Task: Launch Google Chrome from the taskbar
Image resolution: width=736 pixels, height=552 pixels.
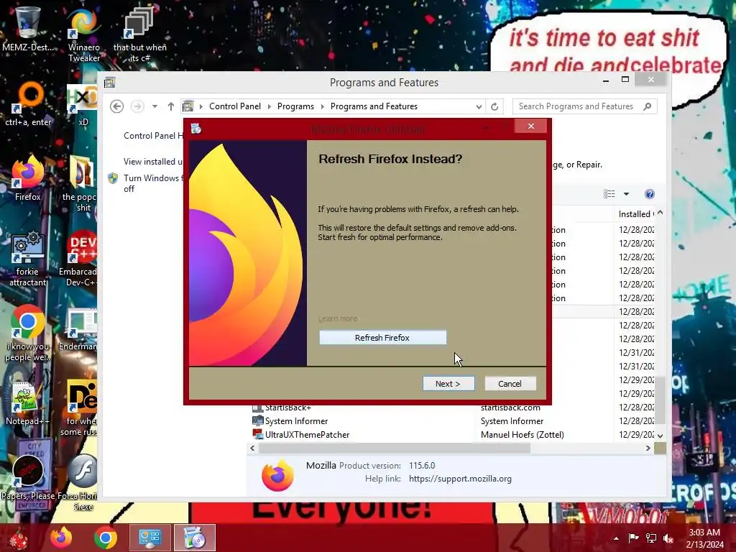Action: coord(106,538)
